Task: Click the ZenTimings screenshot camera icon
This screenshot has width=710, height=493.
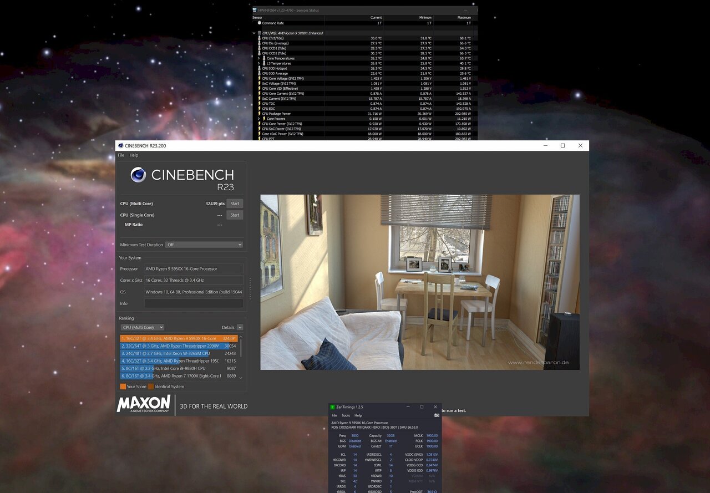Action: 437,415
